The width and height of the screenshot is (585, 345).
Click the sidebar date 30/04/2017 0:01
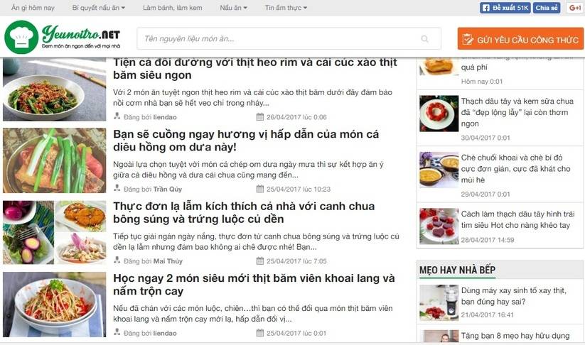tap(485, 138)
